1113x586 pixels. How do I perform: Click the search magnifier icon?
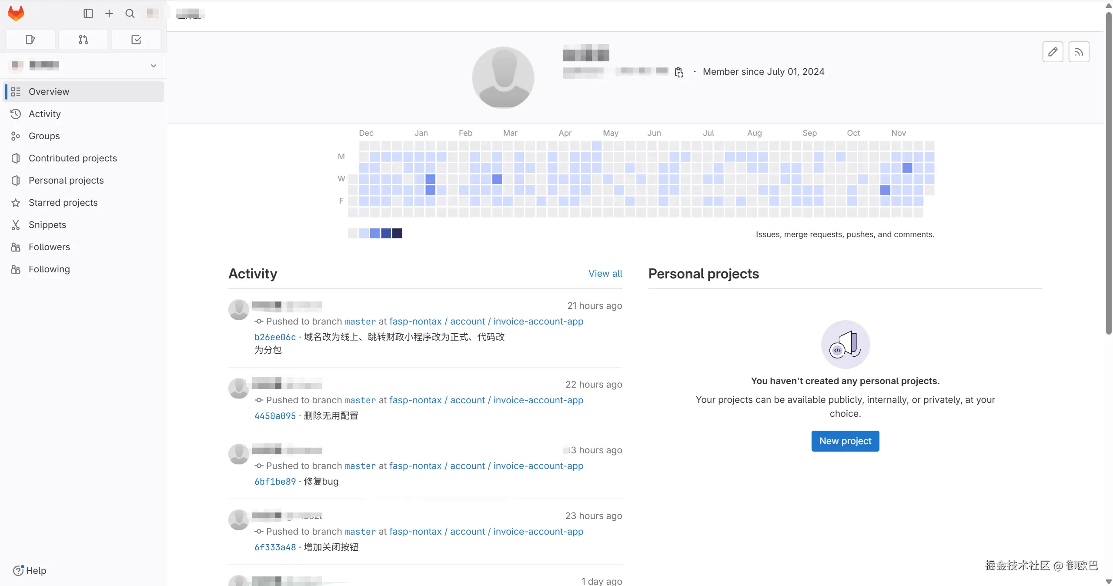tap(130, 13)
